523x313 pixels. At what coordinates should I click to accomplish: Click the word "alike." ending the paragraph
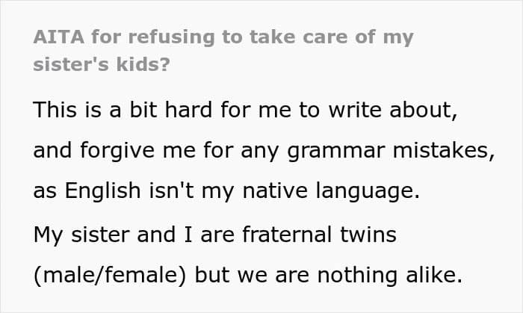pyautogui.click(x=434, y=275)
